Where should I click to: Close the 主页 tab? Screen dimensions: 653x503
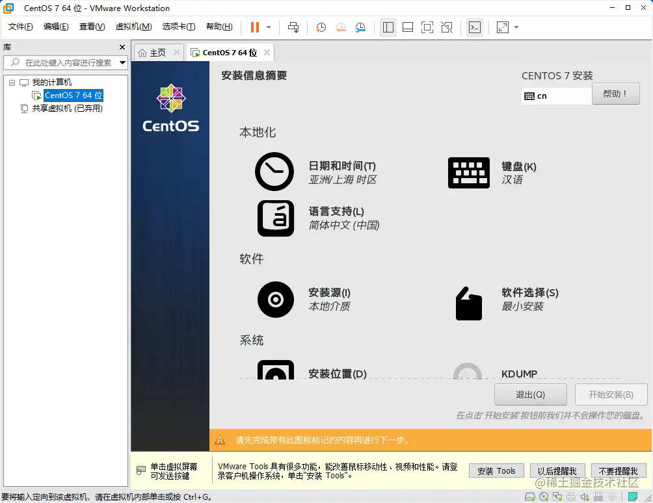coord(176,53)
